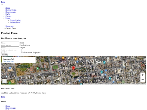Click the red Francisco Park map pin
Screen dimensions: 147x110
[73, 68]
